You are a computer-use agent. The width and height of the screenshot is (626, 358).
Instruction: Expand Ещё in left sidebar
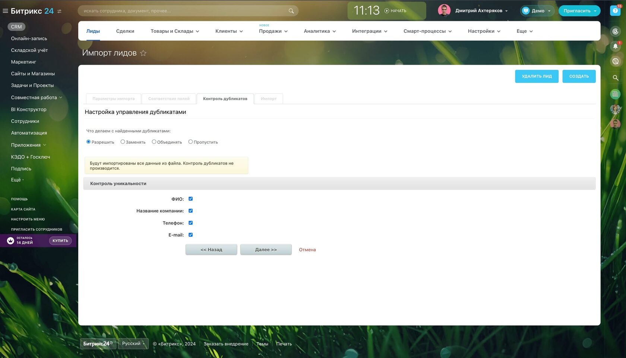click(x=18, y=180)
